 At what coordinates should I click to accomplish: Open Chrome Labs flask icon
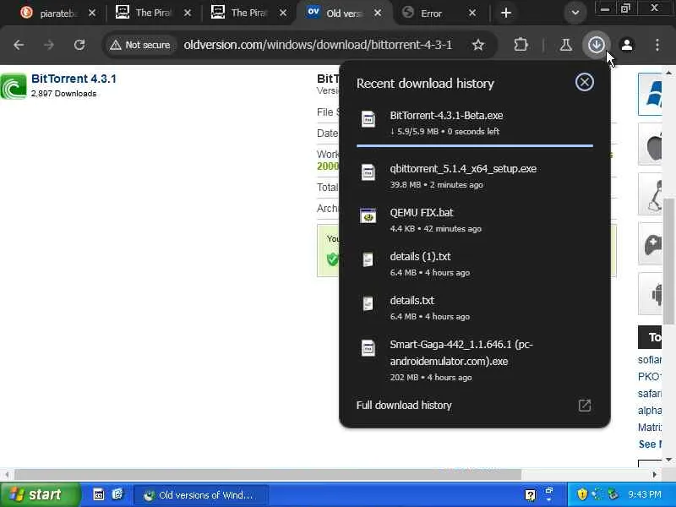click(565, 45)
